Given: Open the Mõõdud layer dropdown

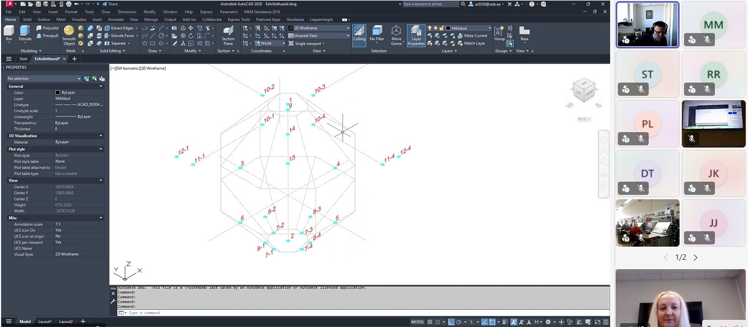Looking at the screenshot, I should tap(468, 28).
